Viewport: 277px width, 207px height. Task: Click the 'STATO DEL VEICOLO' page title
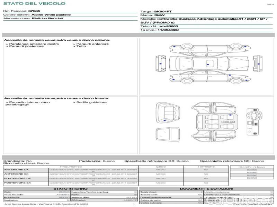(34, 3)
